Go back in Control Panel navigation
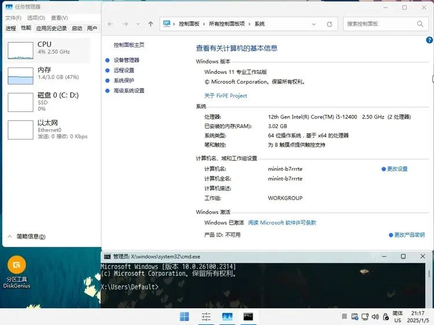The image size is (434, 325). coord(111,24)
